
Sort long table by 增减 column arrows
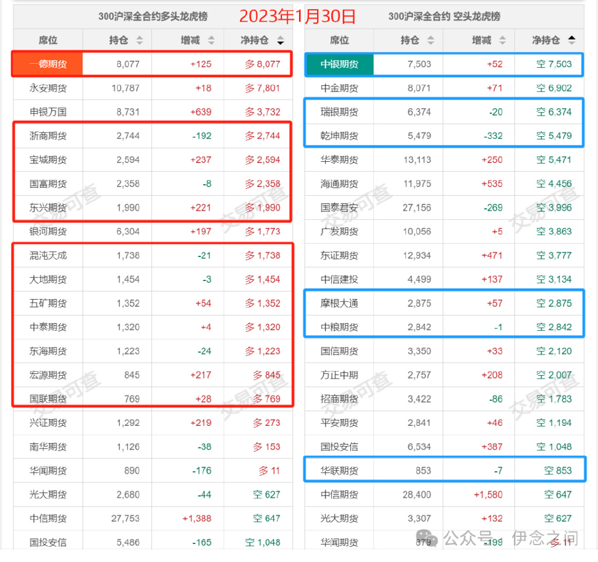[211, 40]
